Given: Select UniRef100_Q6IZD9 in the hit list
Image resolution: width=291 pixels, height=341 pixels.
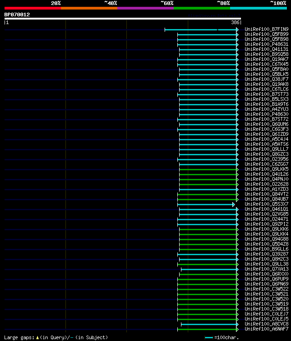Looking at the screenshot, I should coord(266,134).
